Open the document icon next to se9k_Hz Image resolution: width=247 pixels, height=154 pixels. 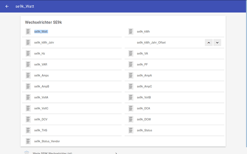pyautogui.click(x=28, y=54)
